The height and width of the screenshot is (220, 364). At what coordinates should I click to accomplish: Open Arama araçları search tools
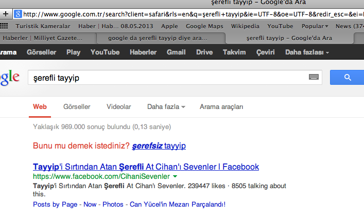point(221,107)
